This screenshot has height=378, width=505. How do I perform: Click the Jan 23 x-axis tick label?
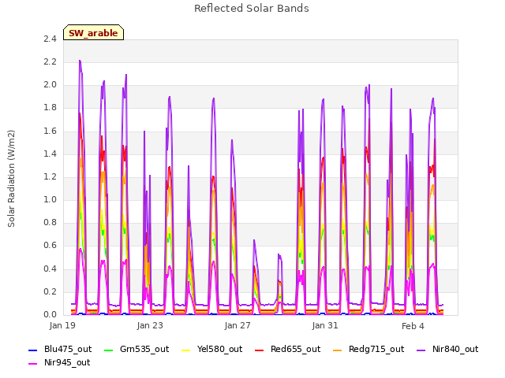pyautogui.click(x=150, y=325)
